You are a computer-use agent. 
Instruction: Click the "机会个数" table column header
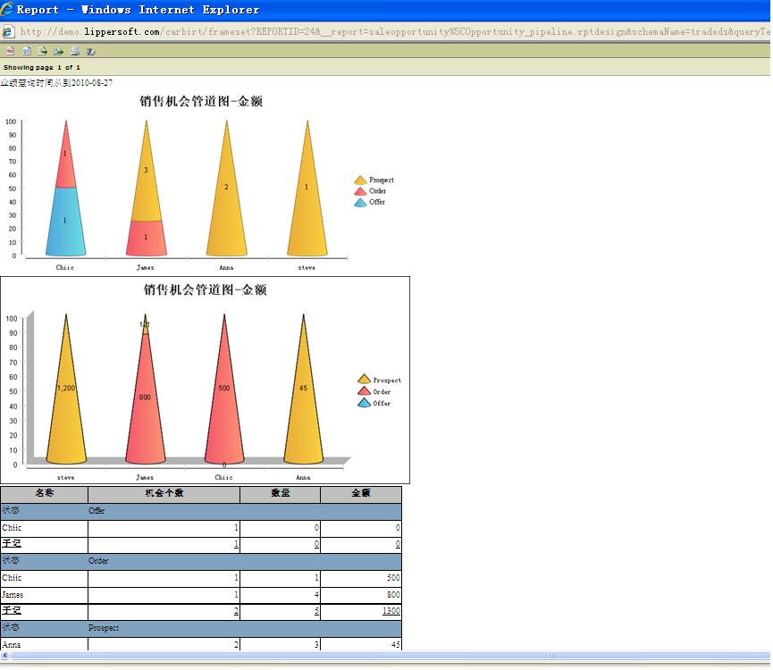164,493
